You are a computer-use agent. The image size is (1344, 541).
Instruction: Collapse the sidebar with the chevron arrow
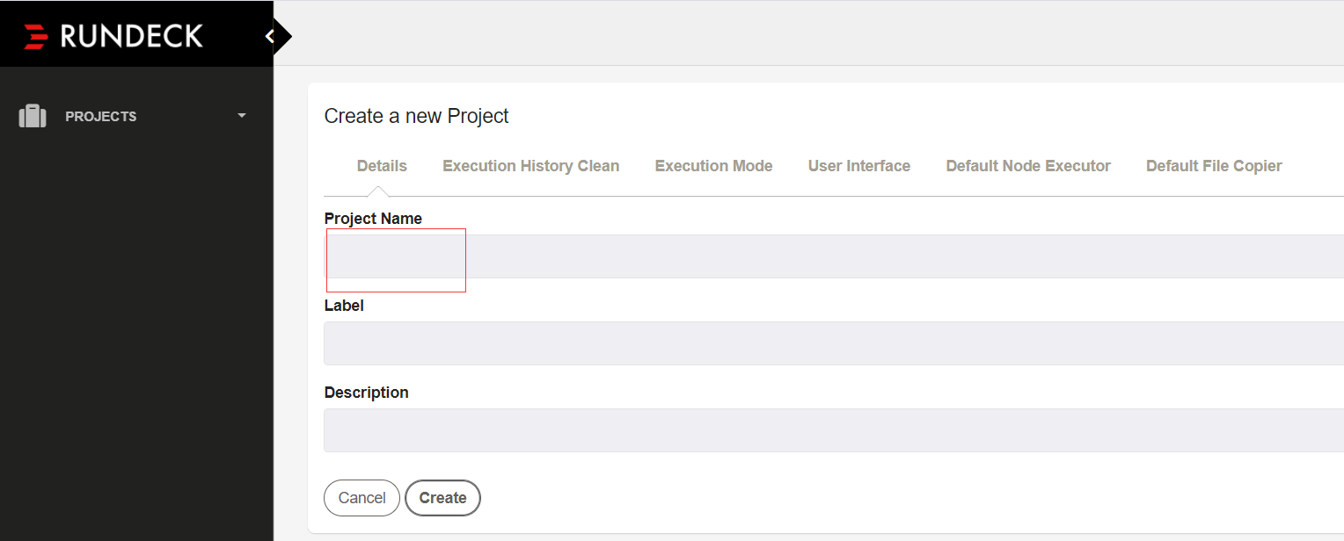click(x=270, y=36)
